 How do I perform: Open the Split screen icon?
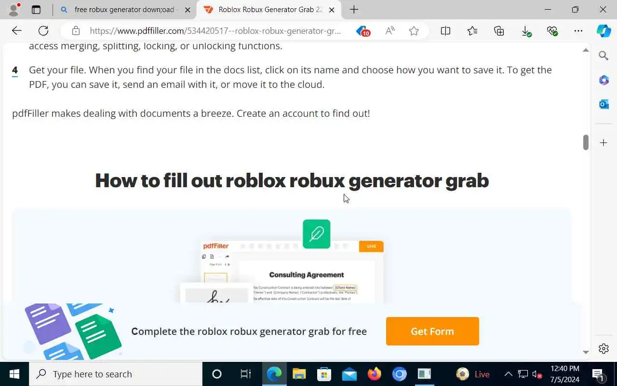point(445,31)
